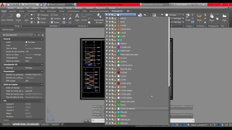This screenshot has width=232, height=130.
Task: Click the quick select icon in Propiedades panel
Action: (x=42, y=35)
